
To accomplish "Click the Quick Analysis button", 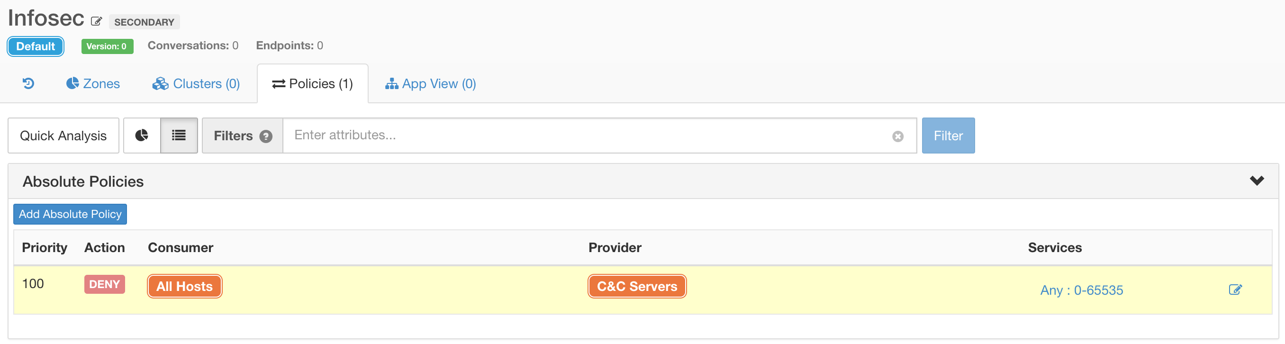I will (63, 136).
